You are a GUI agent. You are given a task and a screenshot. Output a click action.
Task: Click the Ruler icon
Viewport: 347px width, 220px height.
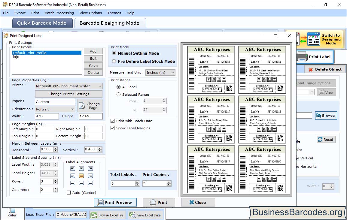tap(12, 210)
